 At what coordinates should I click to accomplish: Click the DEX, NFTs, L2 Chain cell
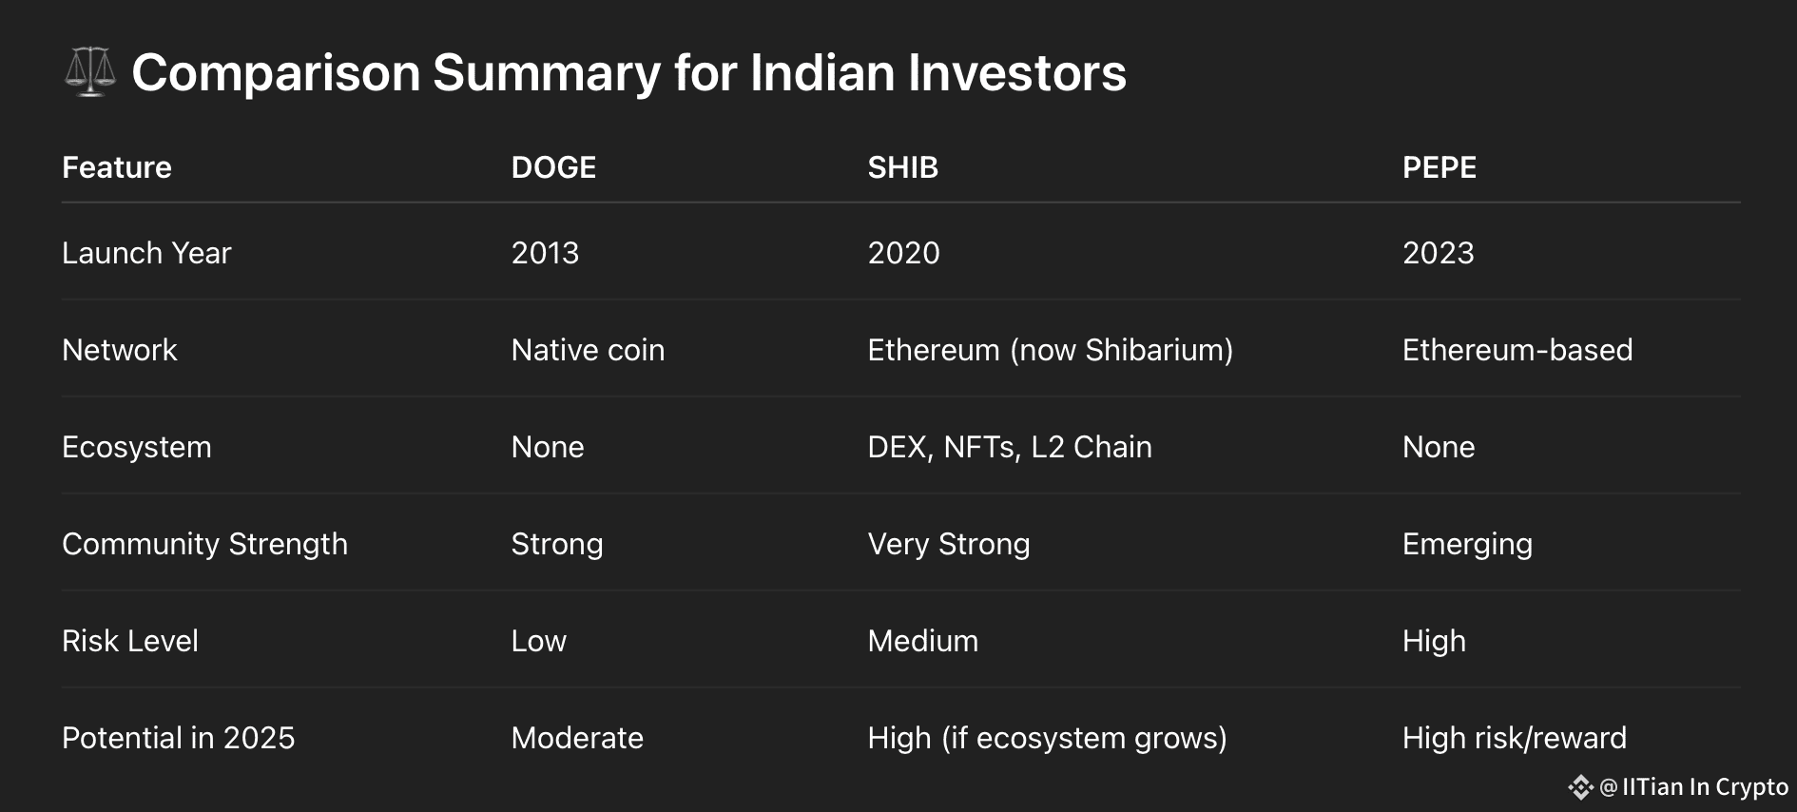[1010, 447]
